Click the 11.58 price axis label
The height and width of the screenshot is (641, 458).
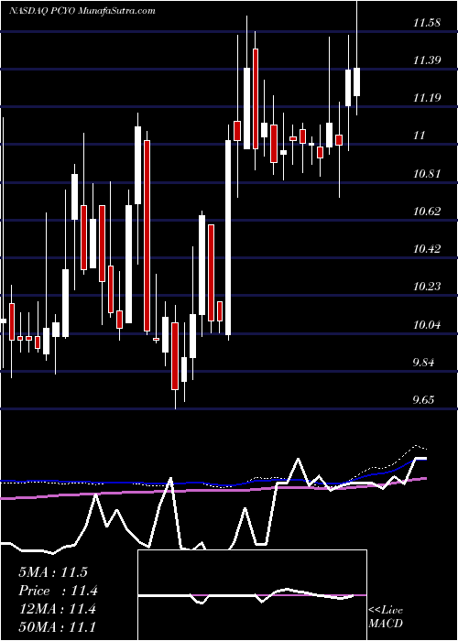[427, 23]
